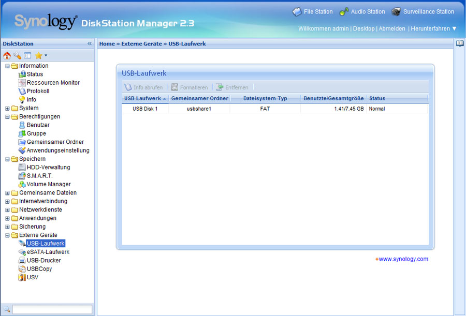Sort by USB-Laufwerk column header

click(145, 99)
